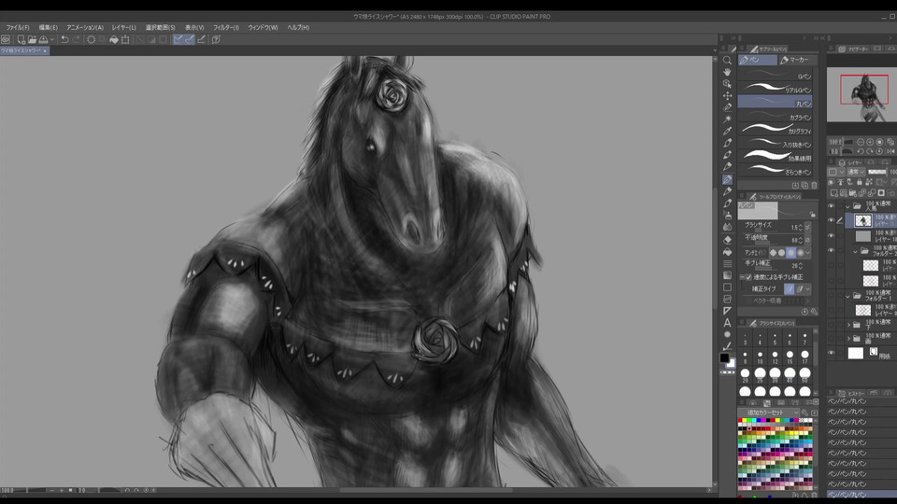Open Clip Studio launcher icon
The height and width of the screenshot is (504, 897).
click(x=6, y=39)
